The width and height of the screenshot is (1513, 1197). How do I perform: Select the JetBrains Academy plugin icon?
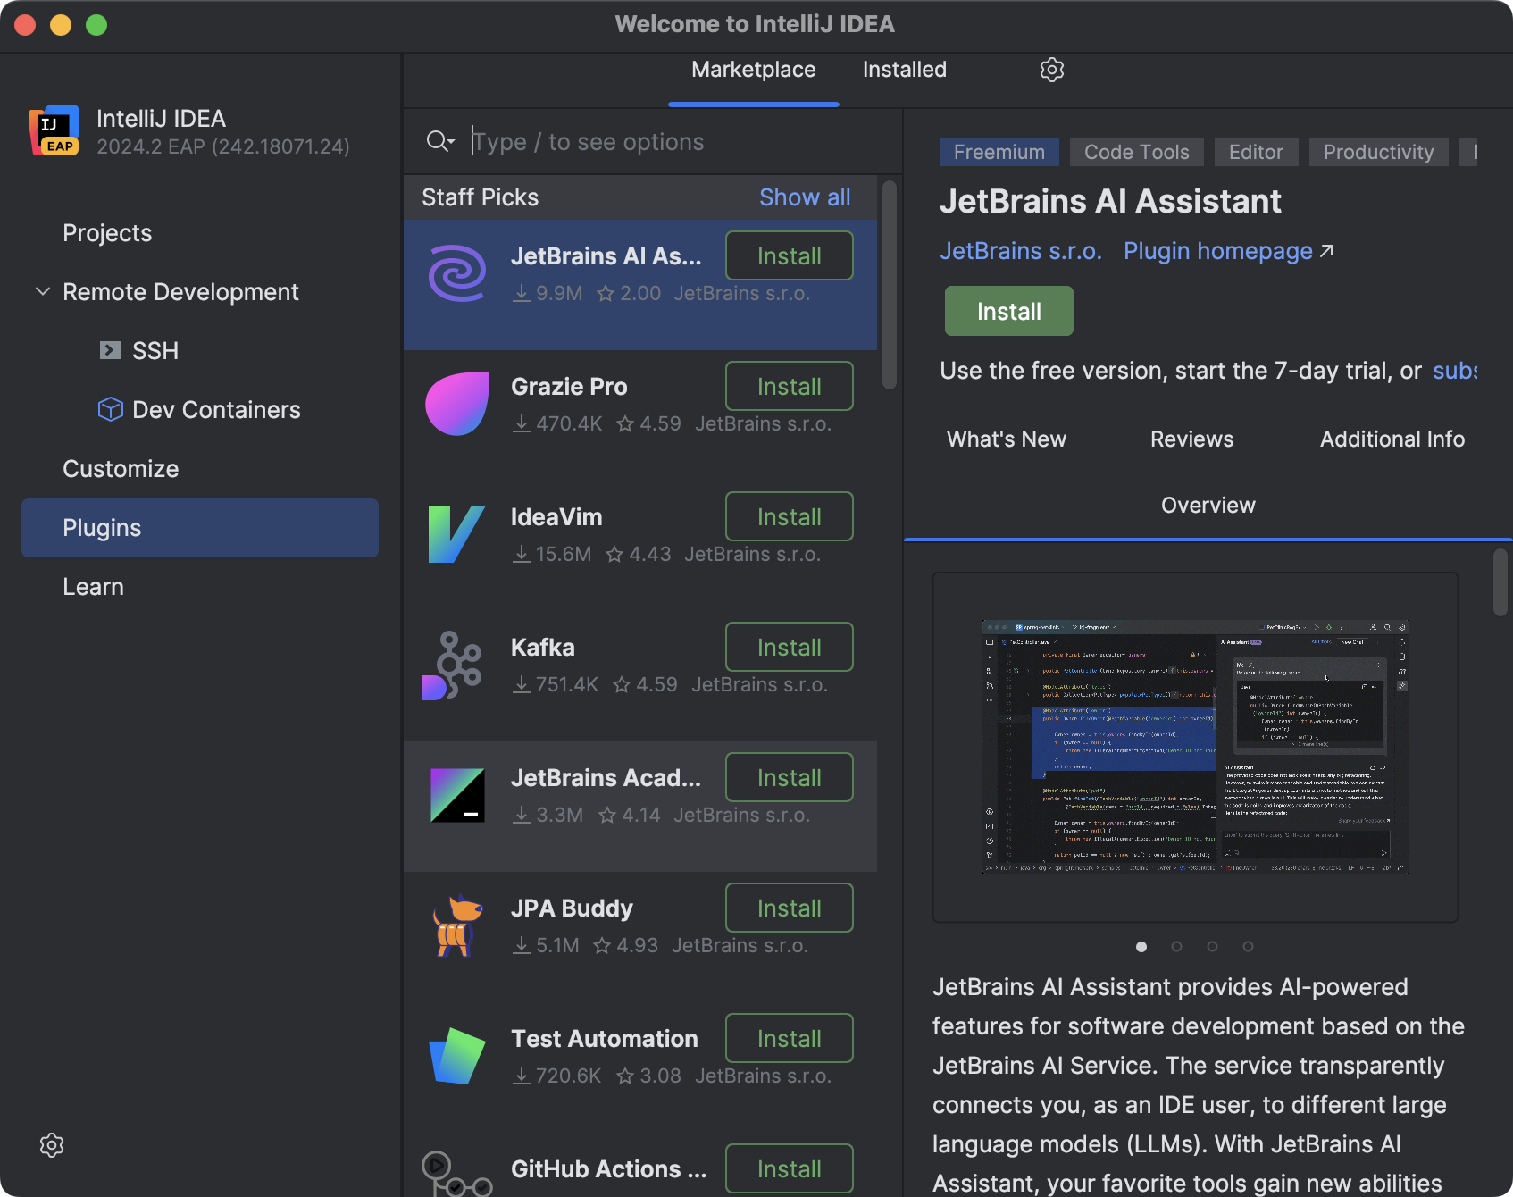click(456, 795)
